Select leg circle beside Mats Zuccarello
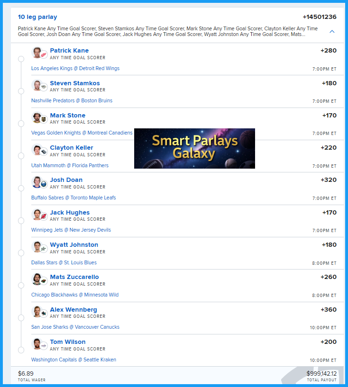Screen dimensions: 348x387 coord(21,285)
